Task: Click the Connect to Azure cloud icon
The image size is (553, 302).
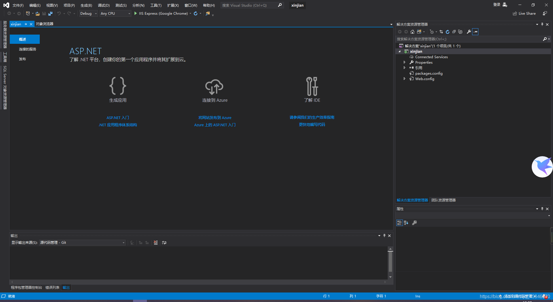Action: (214, 87)
